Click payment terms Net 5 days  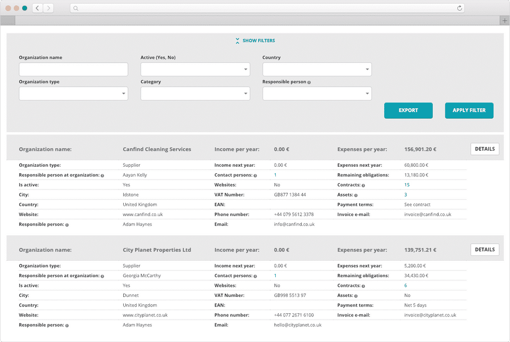[x=415, y=305]
